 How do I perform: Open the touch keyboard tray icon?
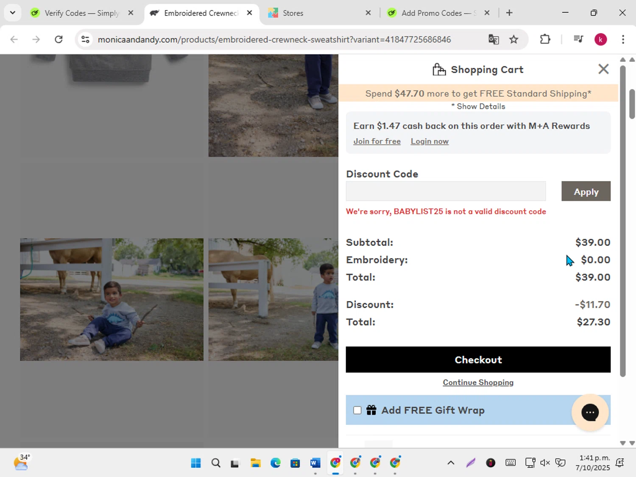tap(510, 463)
